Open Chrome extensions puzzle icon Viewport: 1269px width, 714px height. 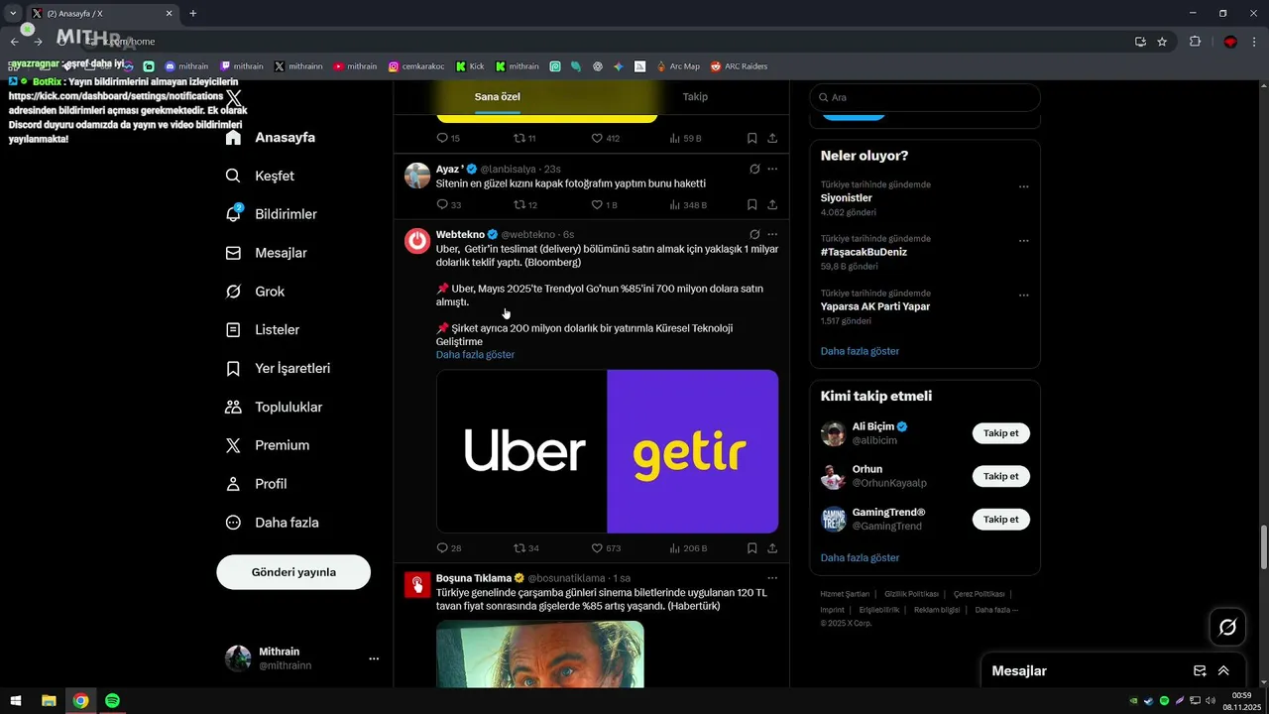[1195, 42]
